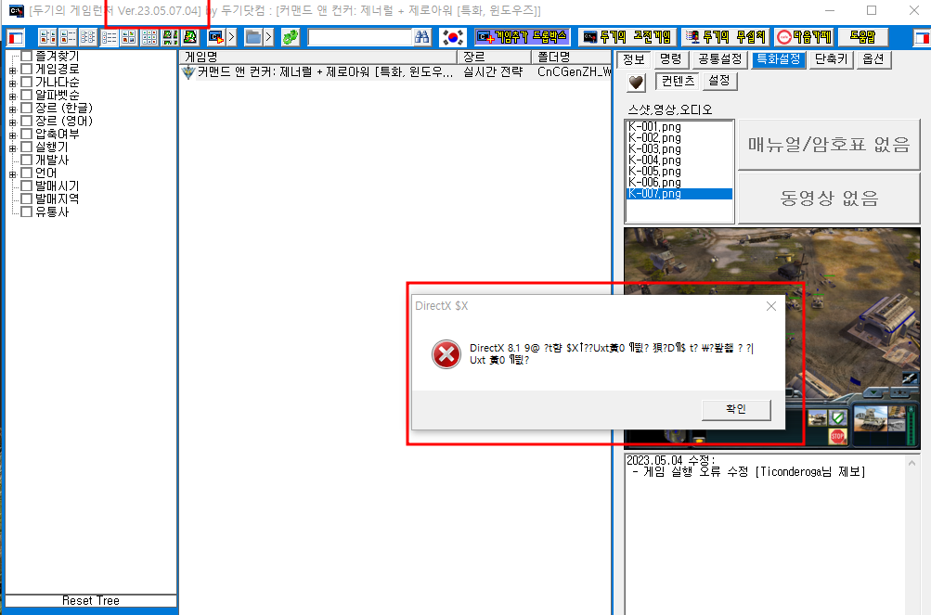Screen dimensions: 931x615
Task: Select the 커맨드 앤 컨커 game row
Action: pyautogui.click(x=395, y=72)
